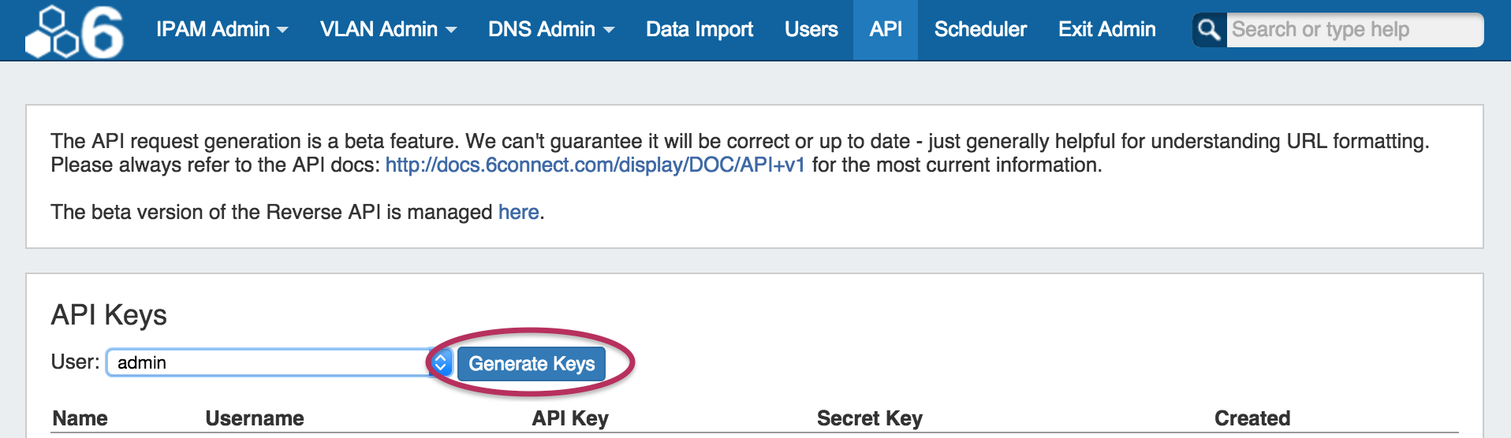Click the Created column header

click(1252, 418)
